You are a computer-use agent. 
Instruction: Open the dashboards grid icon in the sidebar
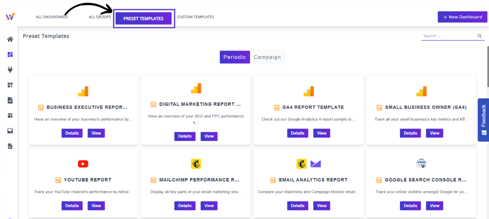[x=10, y=54]
